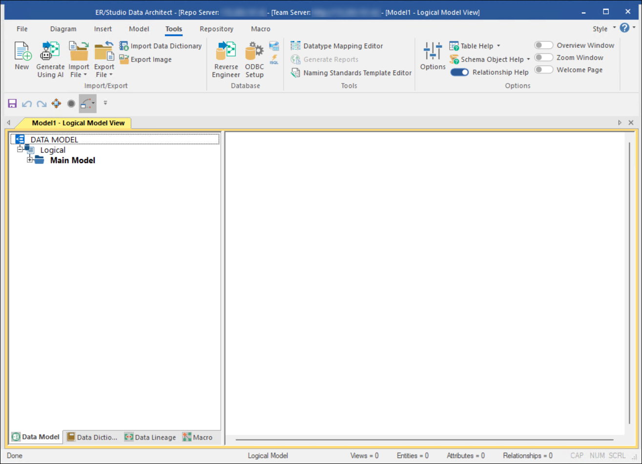This screenshot has height=464, width=642.
Task: Open the Options sliders icon
Action: 433,51
